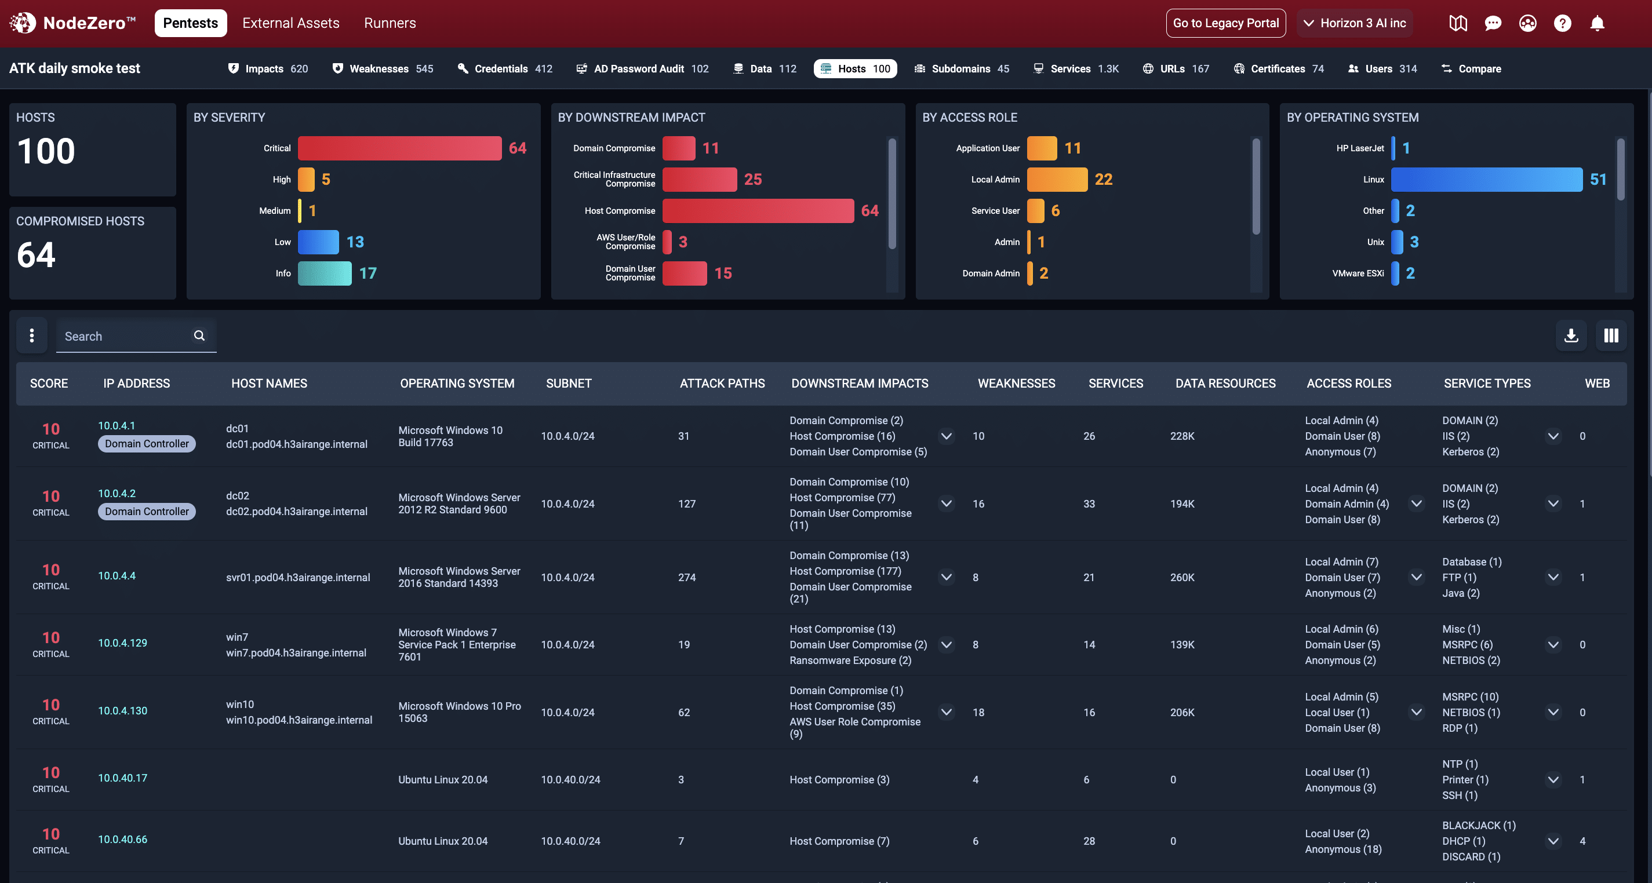Expand service types for 10.0.40.17
The height and width of the screenshot is (883, 1652).
coord(1553,780)
